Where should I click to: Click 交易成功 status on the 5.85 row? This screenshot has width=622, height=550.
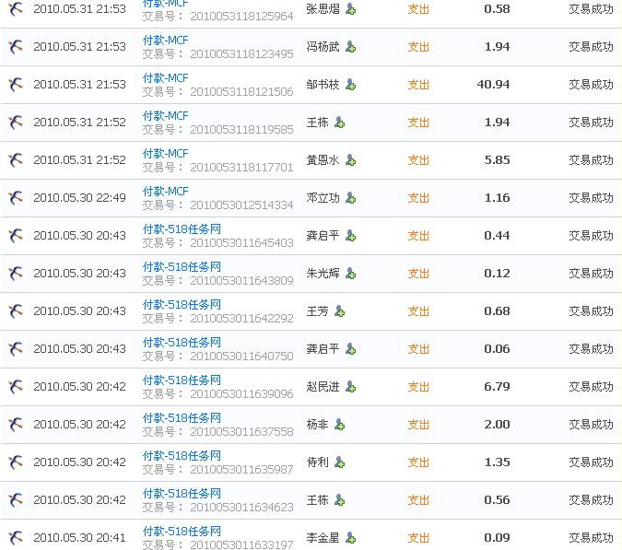pyautogui.click(x=591, y=160)
